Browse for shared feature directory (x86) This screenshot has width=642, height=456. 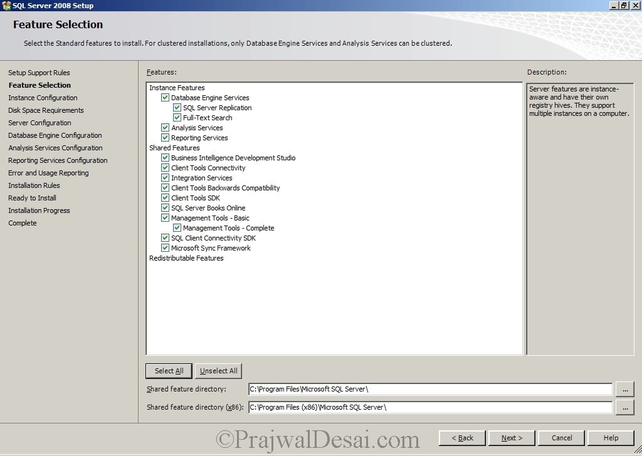click(x=625, y=407)
